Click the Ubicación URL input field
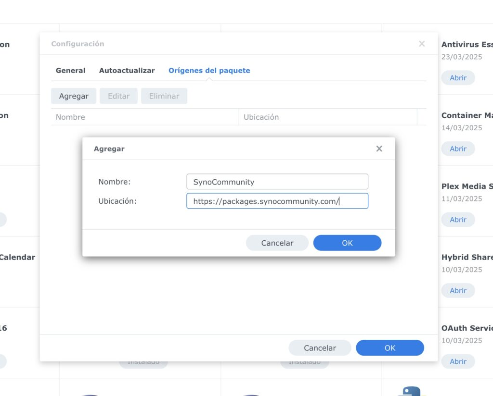The image size is (493, 396). (x=277, y=201)
